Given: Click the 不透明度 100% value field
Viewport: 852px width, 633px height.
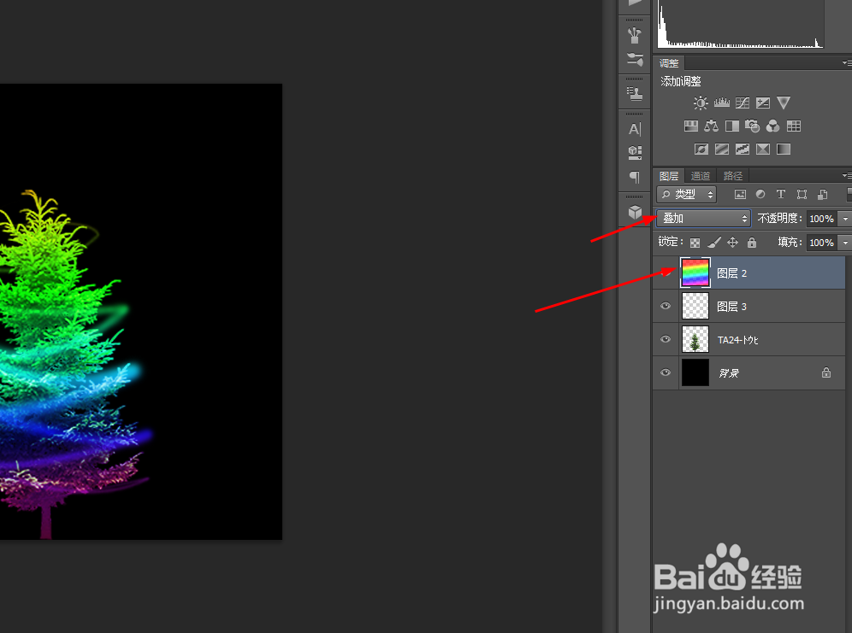Looking at the screenshot, I should [821, 219].
